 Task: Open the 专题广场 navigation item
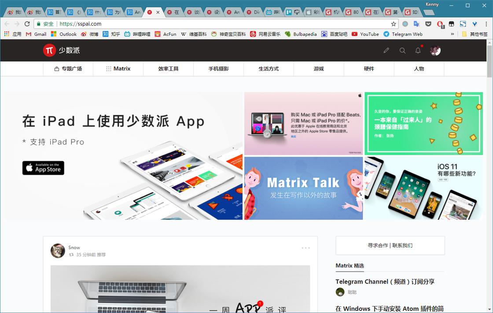tap(68, 69)
